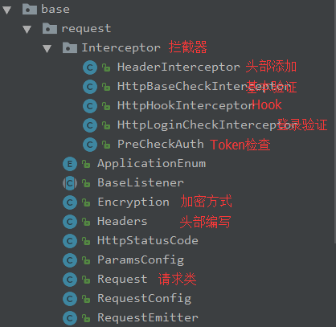Collapse the base folder arrow
This screenshot has width=336, height=327.
(x=7, y=10)
